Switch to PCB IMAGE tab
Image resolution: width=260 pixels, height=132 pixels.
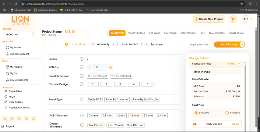click(x=155, y=33)
